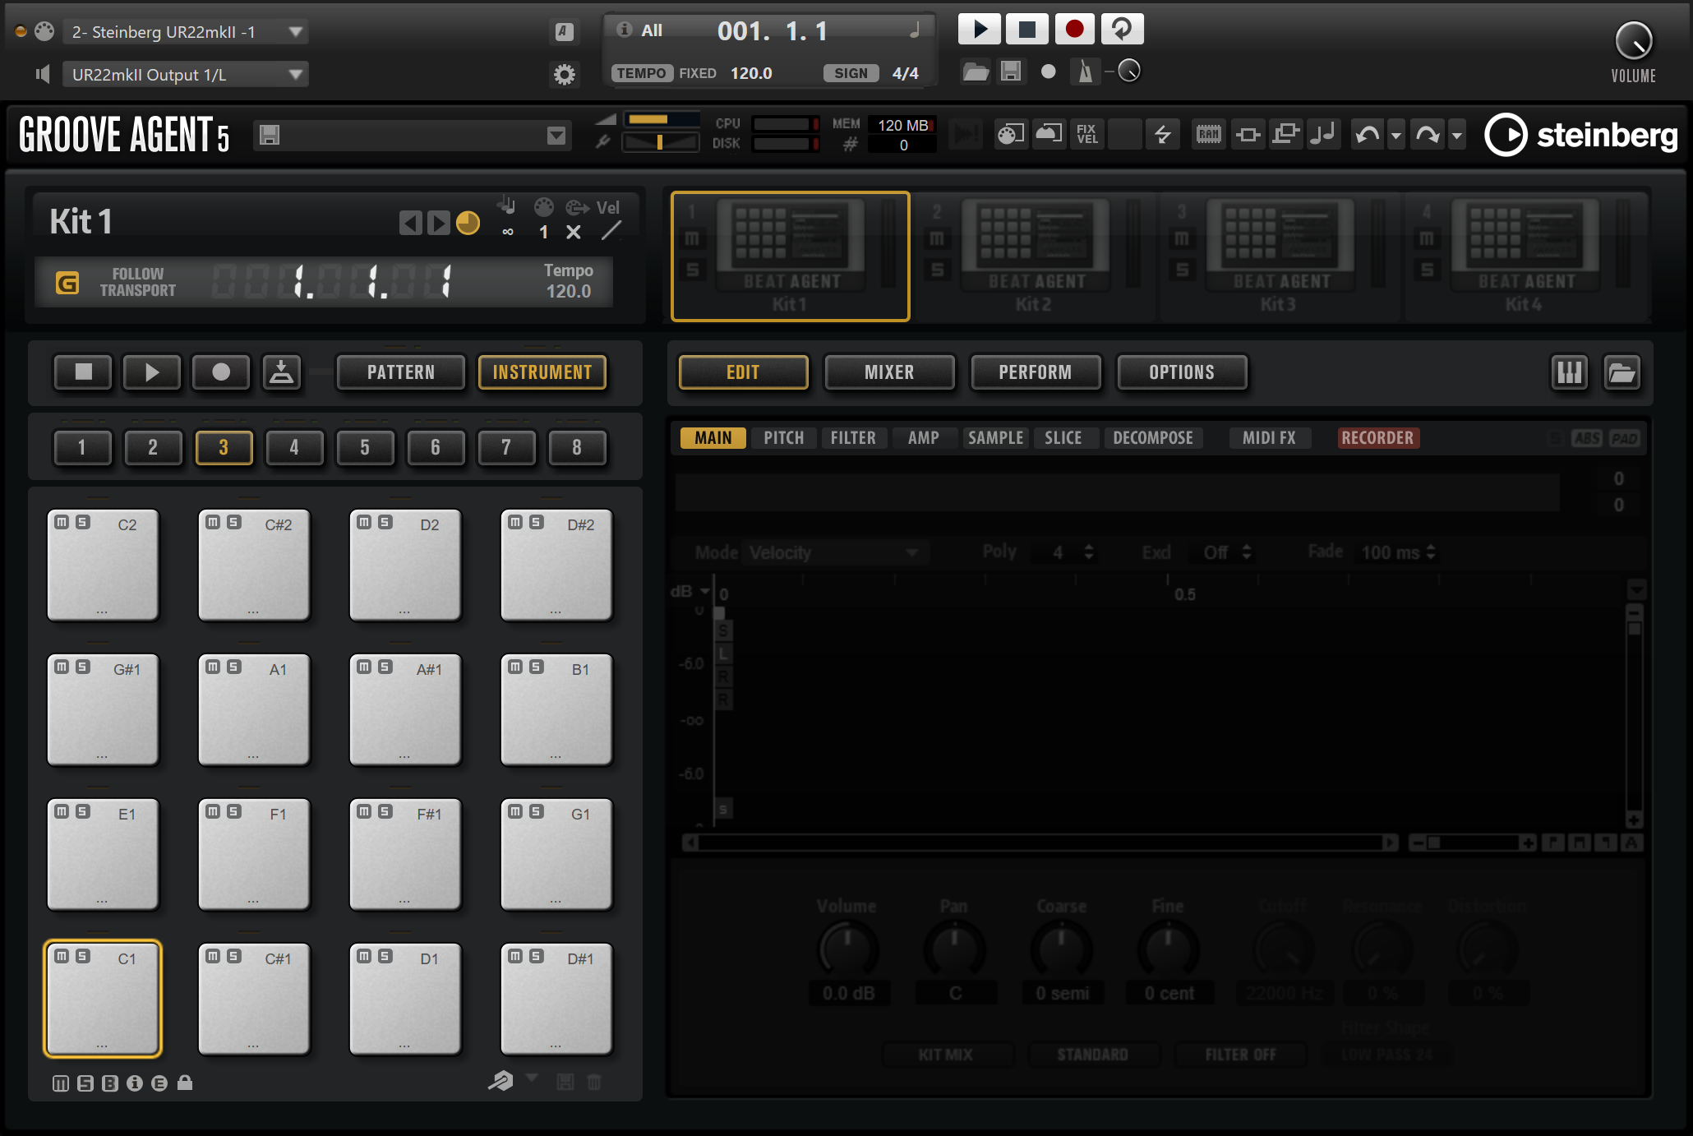Click the standalone settings gear icon

564,75
